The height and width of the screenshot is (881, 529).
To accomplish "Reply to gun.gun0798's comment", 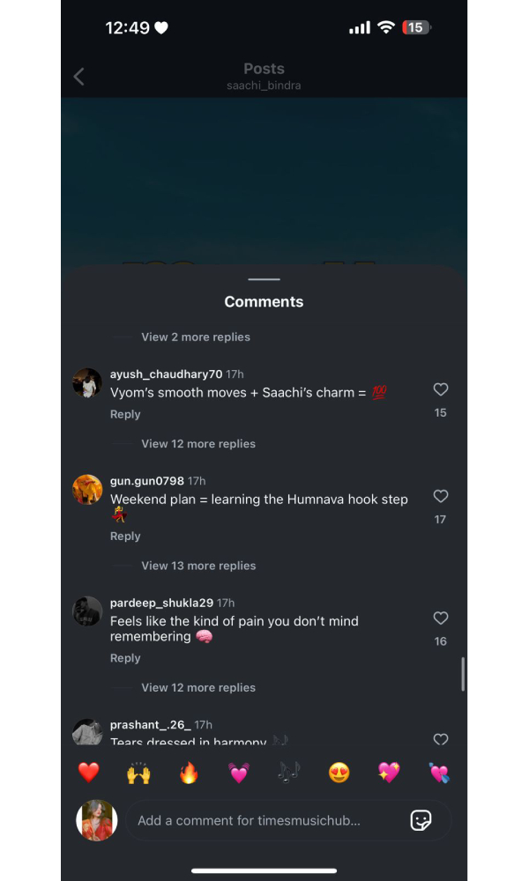I will [125, 536].
